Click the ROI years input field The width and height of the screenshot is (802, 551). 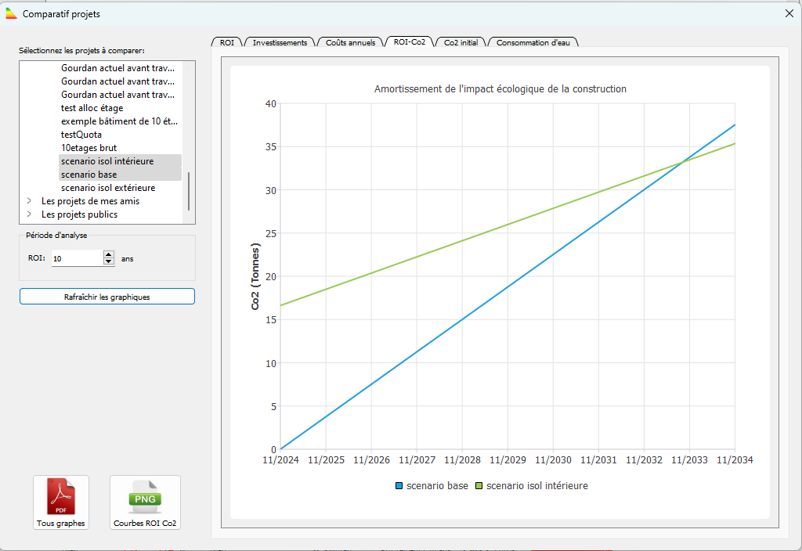coord(77,257)
